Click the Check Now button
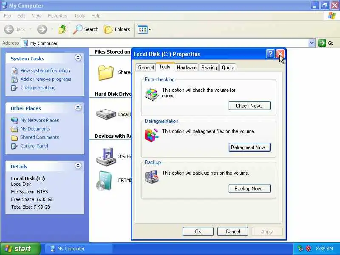 click(x=249, y=105)
